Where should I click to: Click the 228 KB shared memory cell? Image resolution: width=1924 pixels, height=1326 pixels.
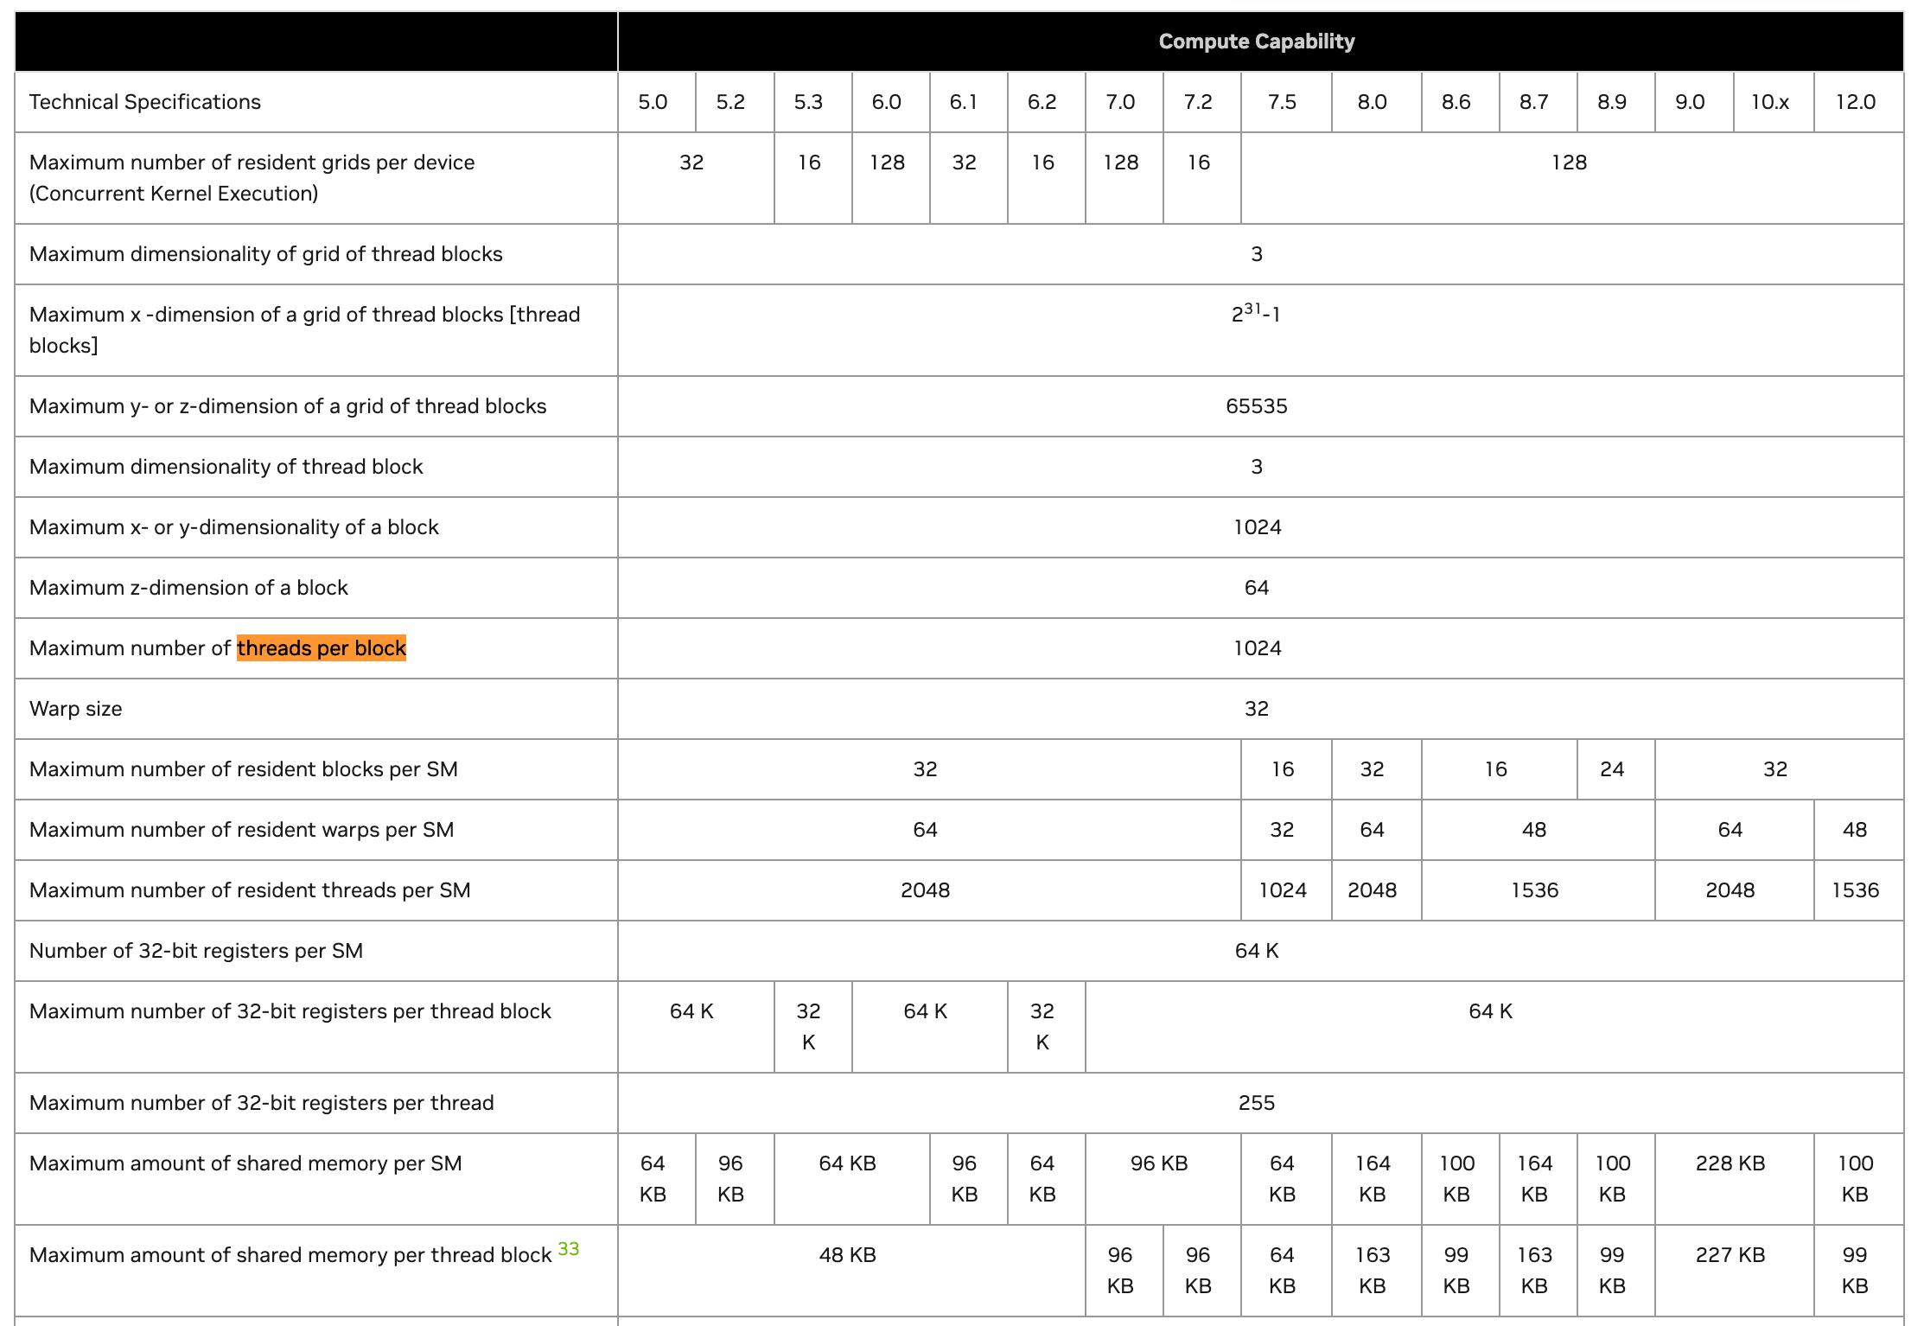(1730, 1163)
